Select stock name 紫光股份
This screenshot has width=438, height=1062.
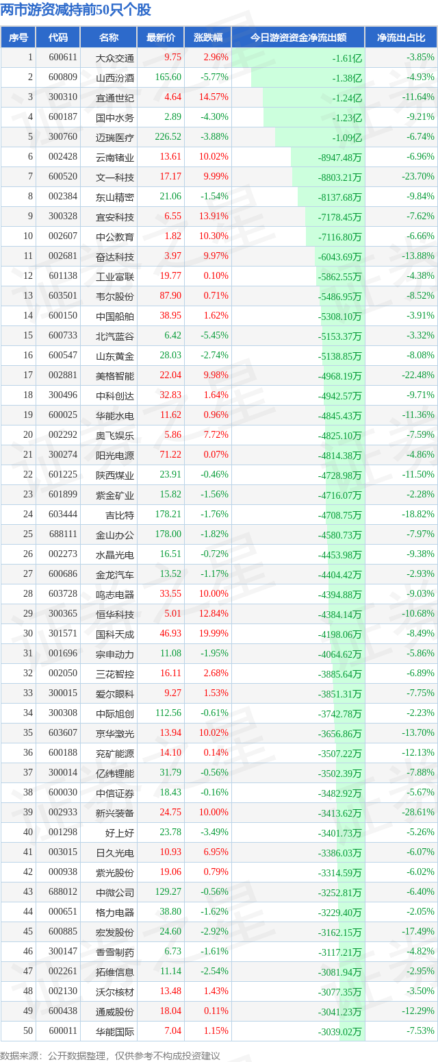[115, 872]
